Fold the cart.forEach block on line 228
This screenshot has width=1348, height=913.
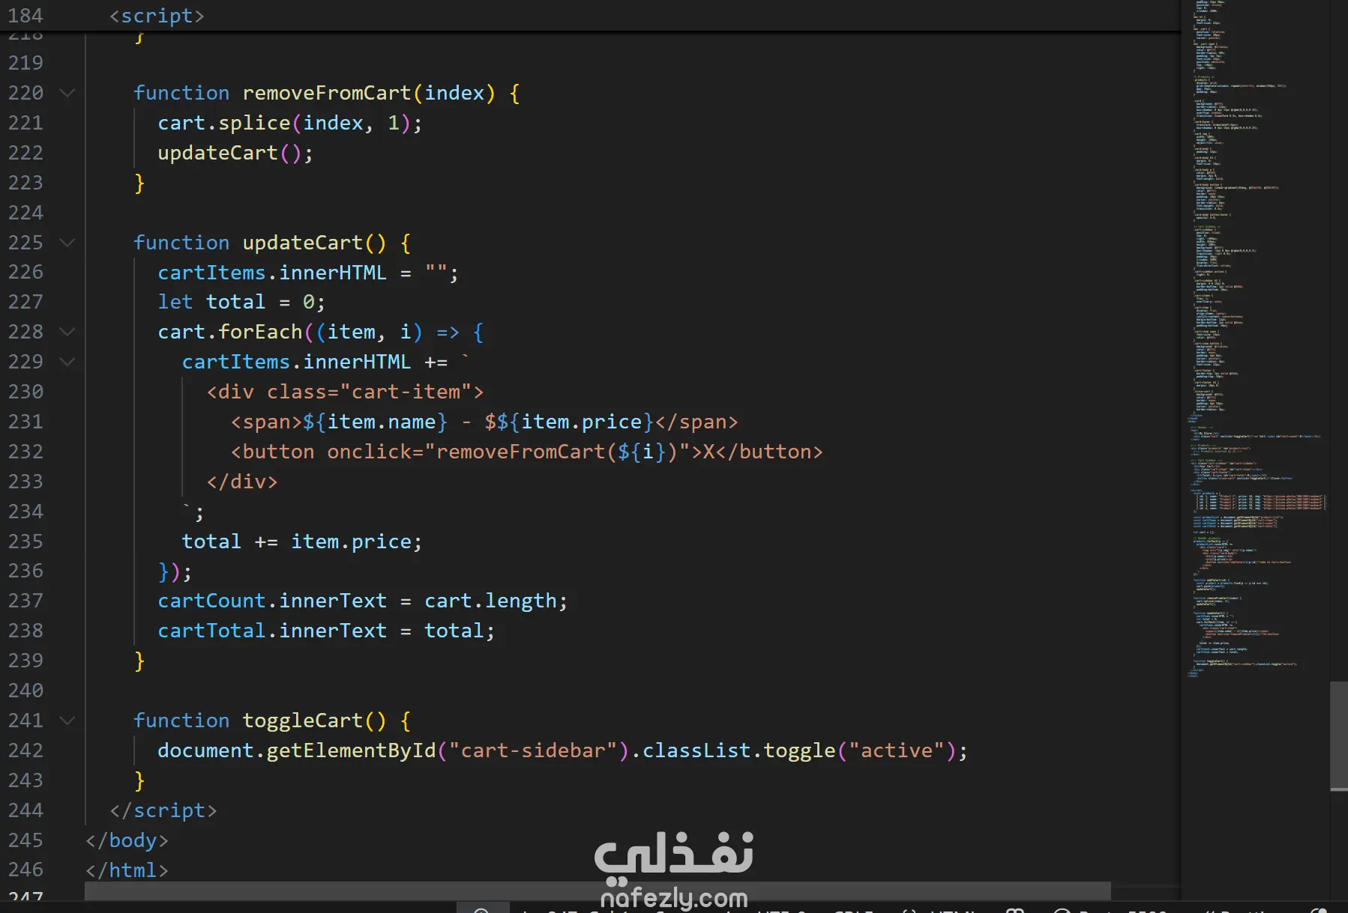coord(67,332)
